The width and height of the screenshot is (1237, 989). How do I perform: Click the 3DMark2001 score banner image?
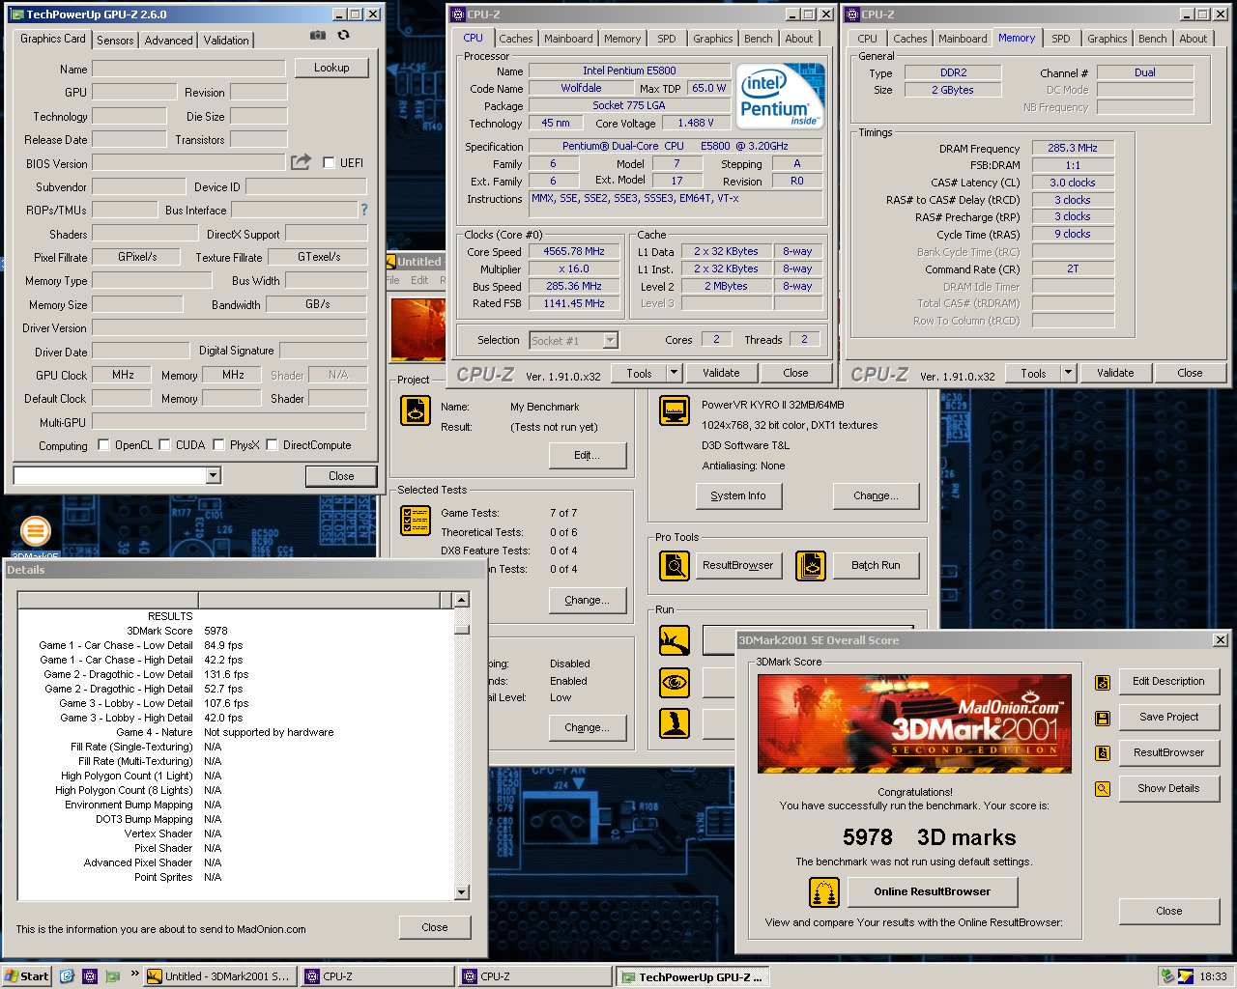point(914,724)
